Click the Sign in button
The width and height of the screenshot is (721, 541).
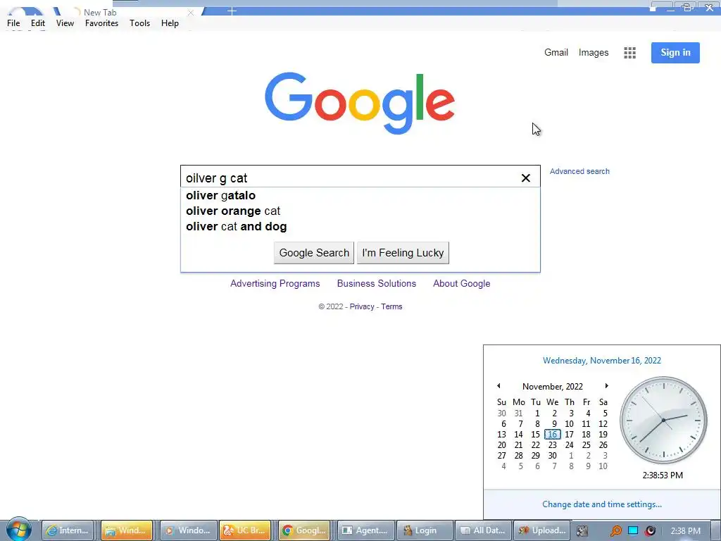(675, 52)
